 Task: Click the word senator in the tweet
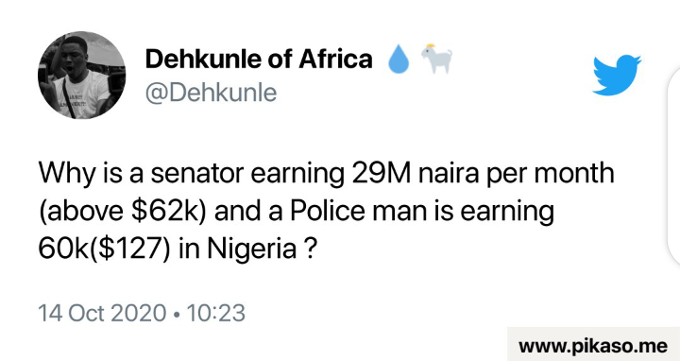[197, 174]
